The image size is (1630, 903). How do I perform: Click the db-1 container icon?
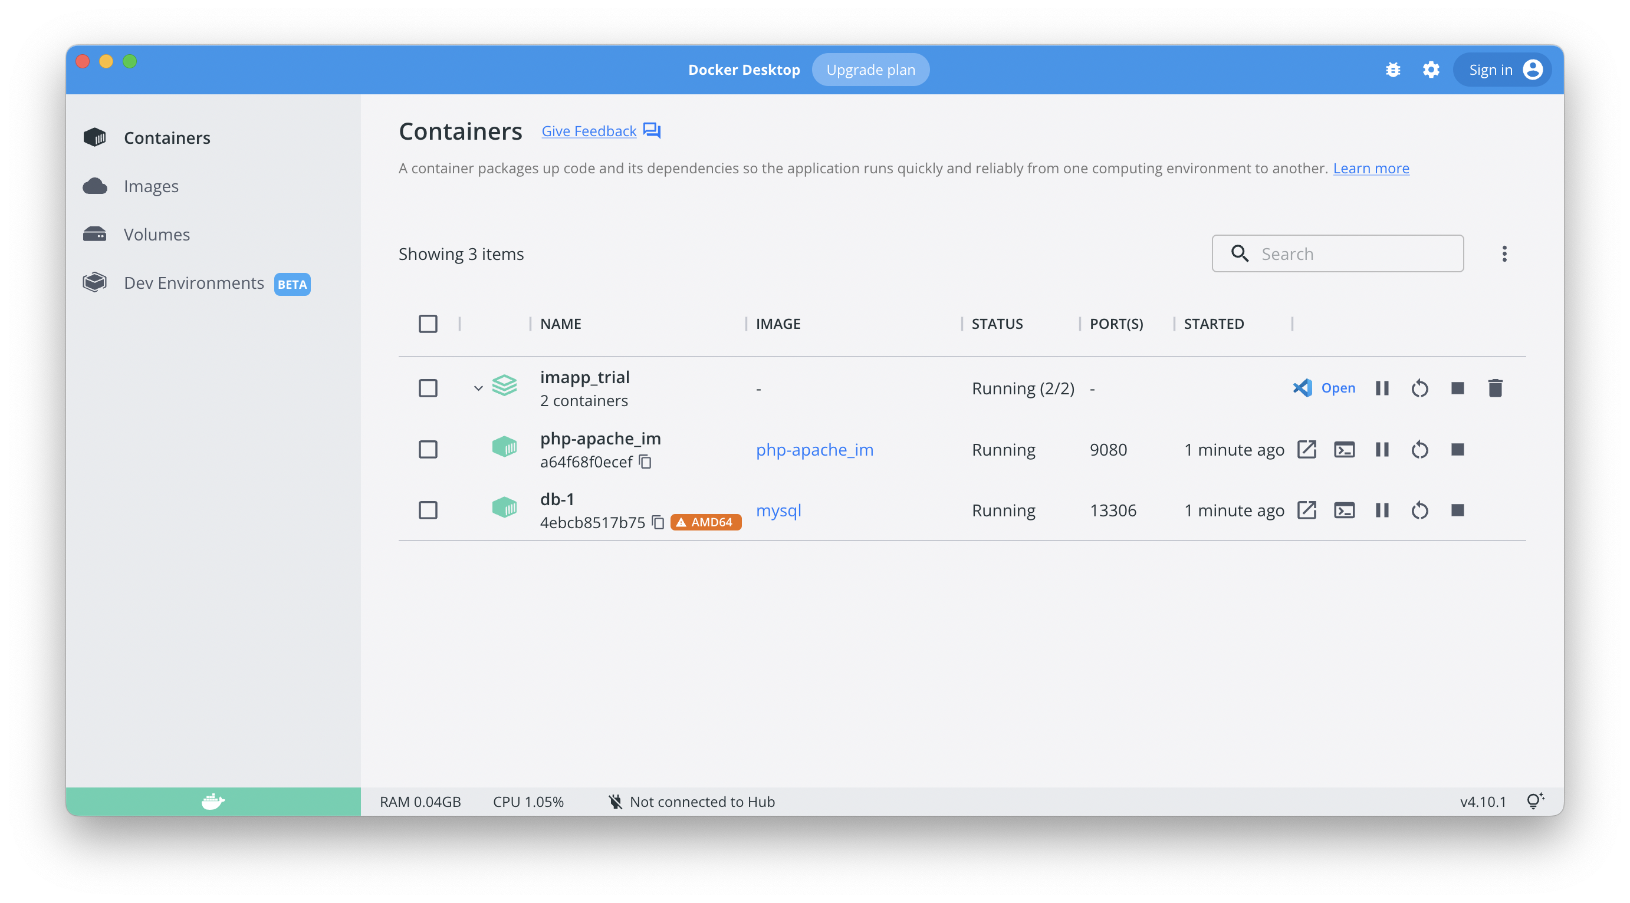(504, 507)
